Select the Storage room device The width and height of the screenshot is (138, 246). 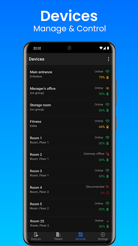[69, 107]
